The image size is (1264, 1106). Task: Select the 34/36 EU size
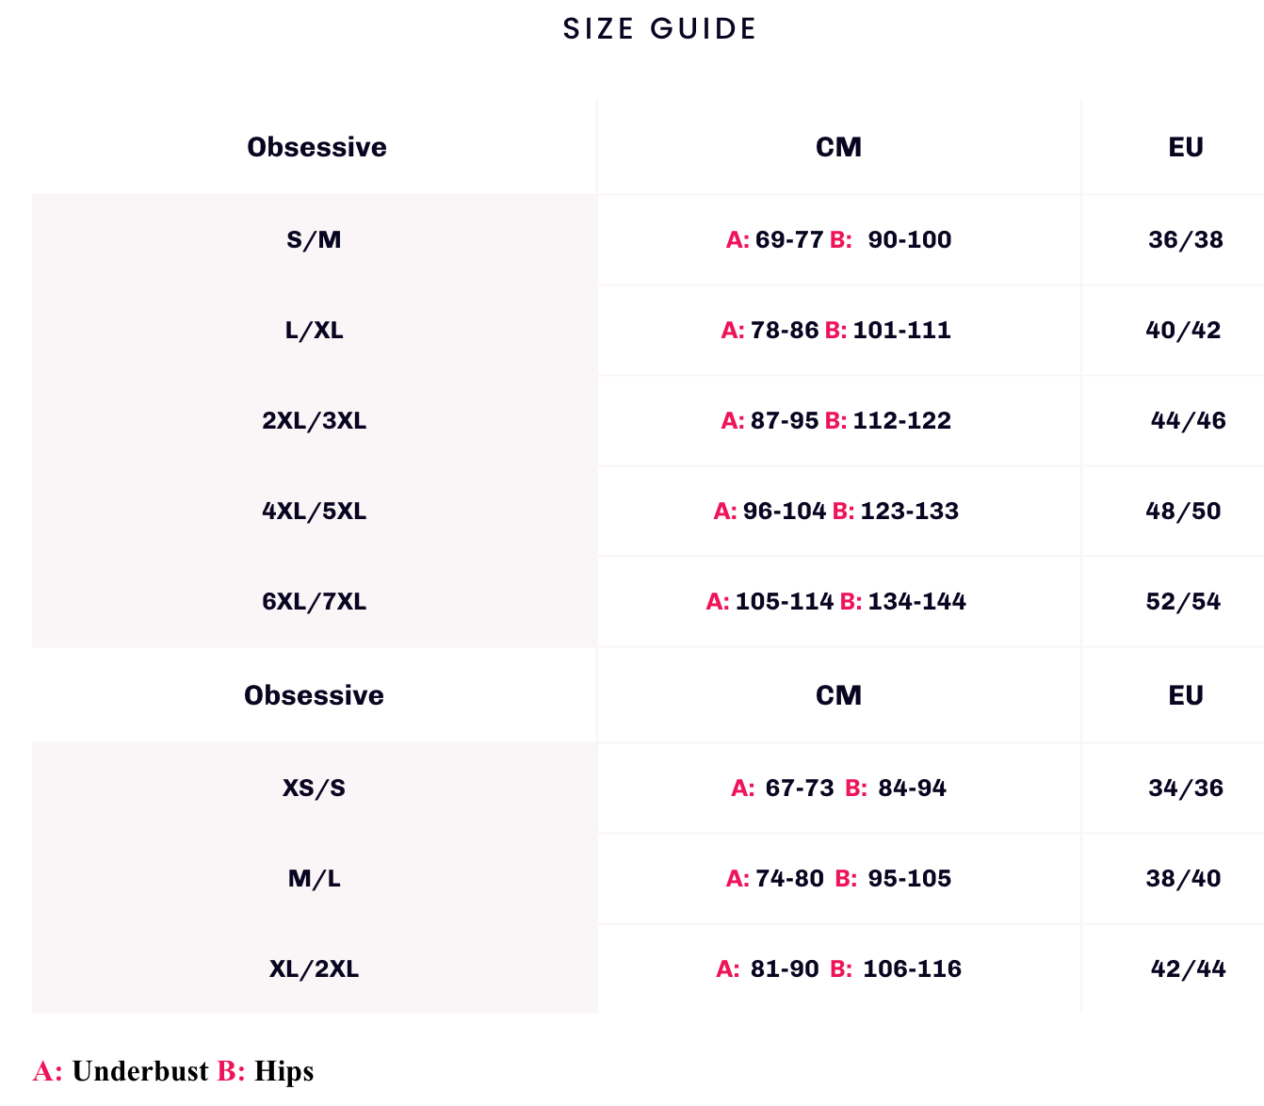pos(1185,789)
